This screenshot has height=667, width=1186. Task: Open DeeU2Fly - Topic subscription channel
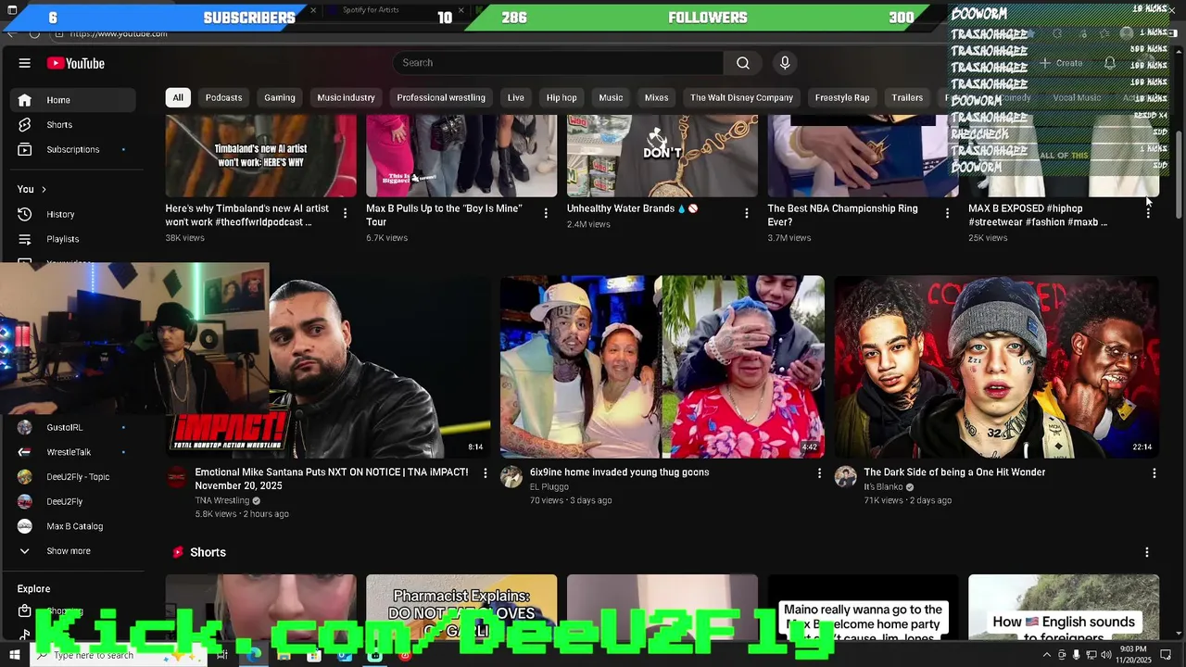coord(74,477)
